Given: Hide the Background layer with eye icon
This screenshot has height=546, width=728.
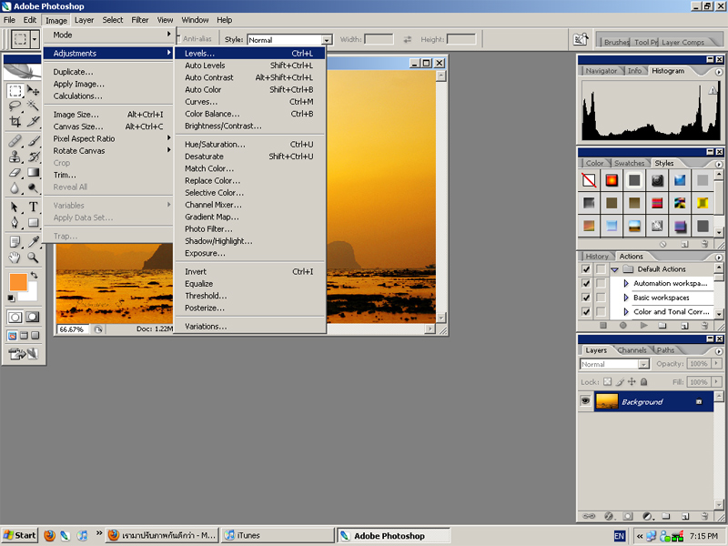Looking at the screenshot, I should click(586, 401).
